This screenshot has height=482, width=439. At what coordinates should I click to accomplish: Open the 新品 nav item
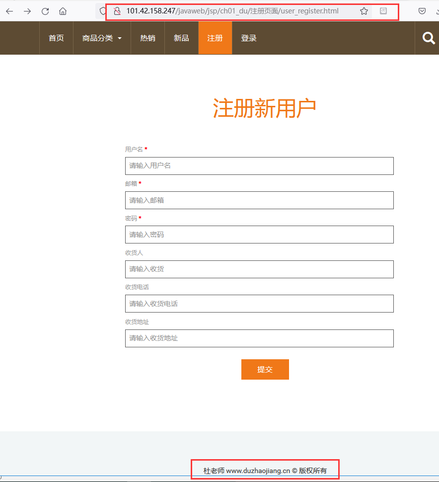(x=181, y=38)
